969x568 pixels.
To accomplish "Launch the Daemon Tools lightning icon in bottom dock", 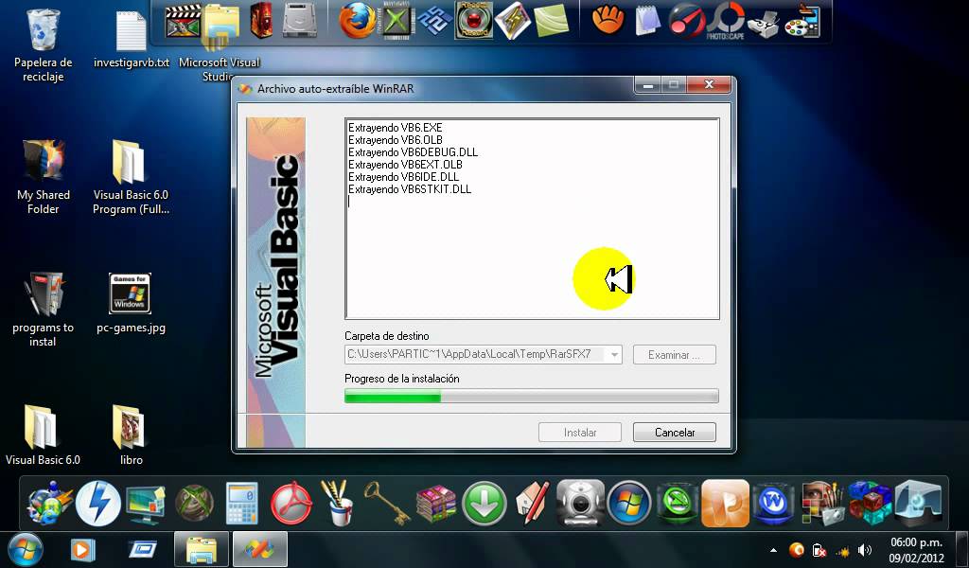I will tap(97, 503).
